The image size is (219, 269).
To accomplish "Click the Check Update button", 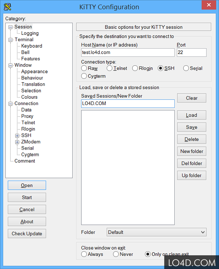I will point(27,233).
